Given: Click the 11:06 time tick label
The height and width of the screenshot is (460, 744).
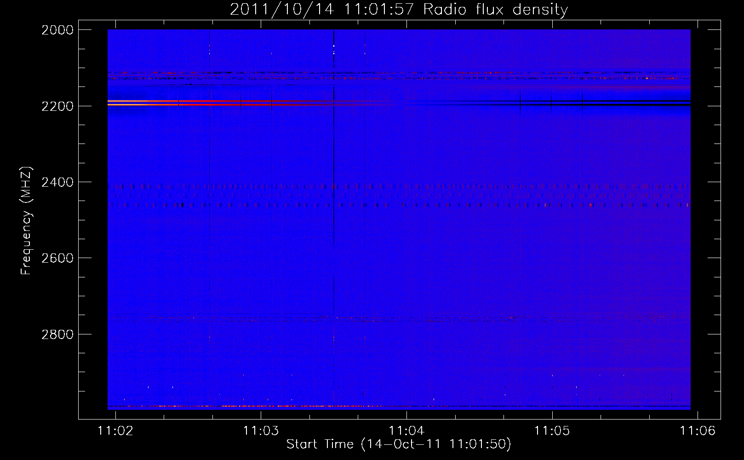Looking at the screenshot, I should tap(698, 431).
